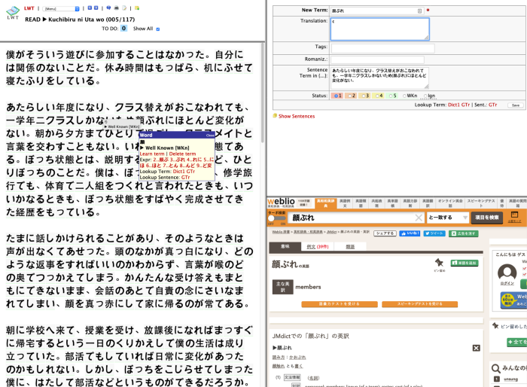Select status 2 radio button
The width and height of the screenshot is (527, 387).
click(350, 96)
